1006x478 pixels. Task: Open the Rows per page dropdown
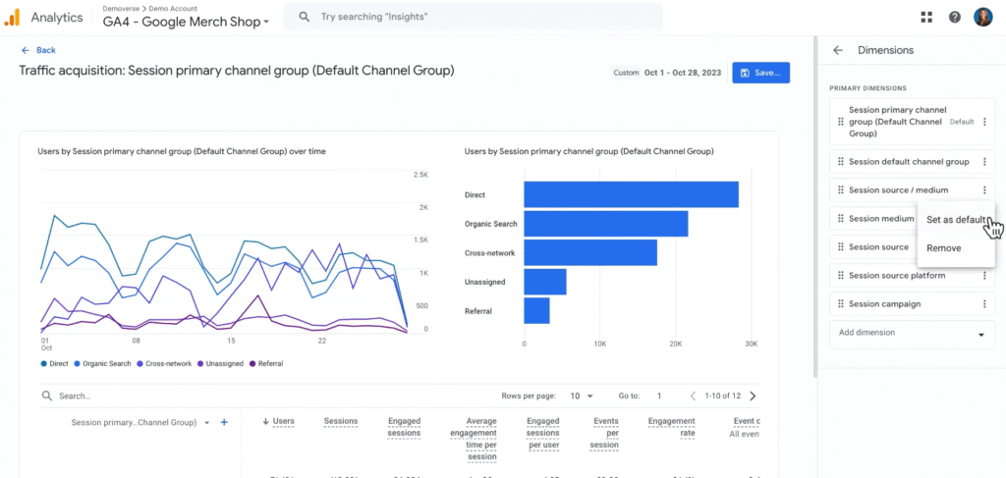tap(582, 396)
